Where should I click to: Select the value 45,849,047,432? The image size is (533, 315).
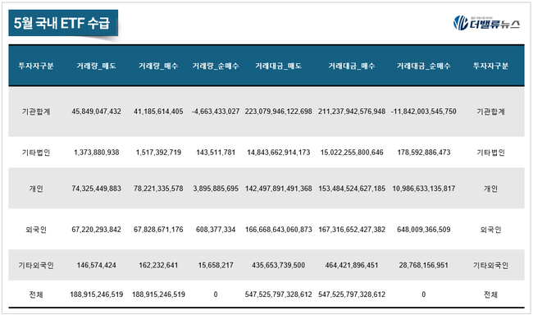96,112
